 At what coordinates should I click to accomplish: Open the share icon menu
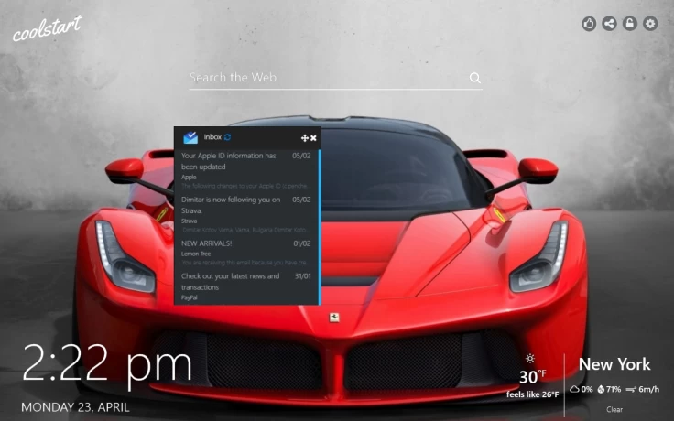coord(610,24)
